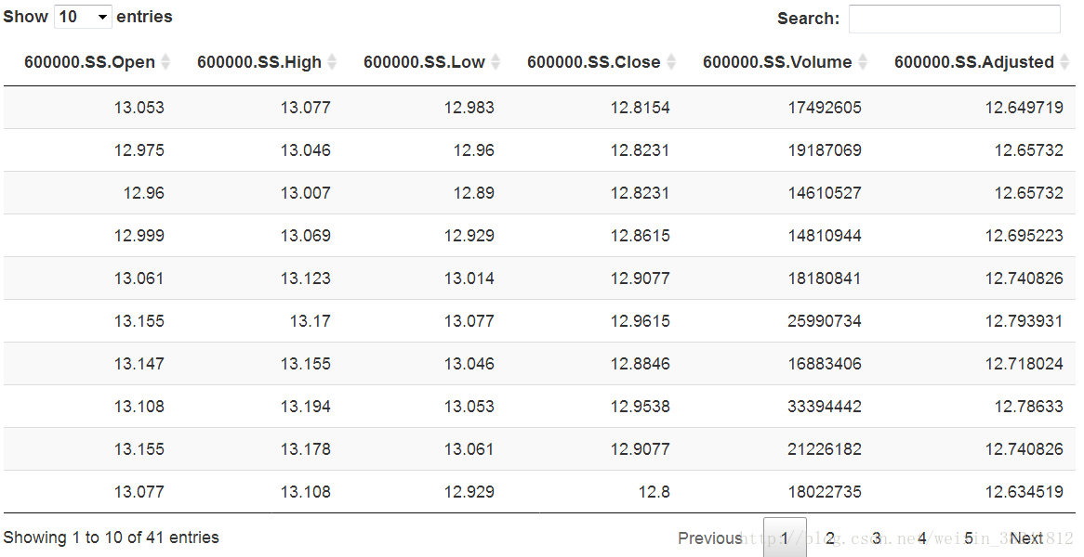The width and height of the screenshot is (1084, 557).
Task: Click Close value 12.8846
Action: coord(641,365)
